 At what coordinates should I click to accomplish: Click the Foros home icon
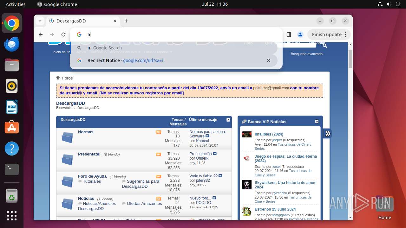58,78
